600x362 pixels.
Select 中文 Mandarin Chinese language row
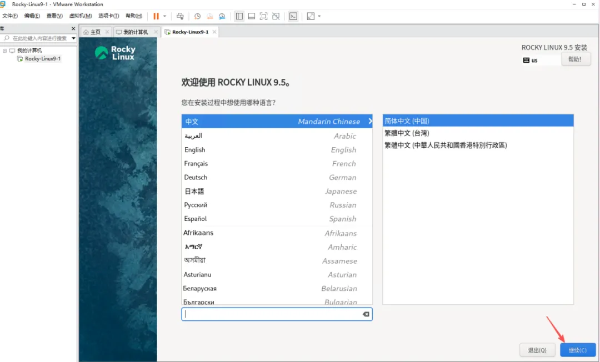click(277, 121)
